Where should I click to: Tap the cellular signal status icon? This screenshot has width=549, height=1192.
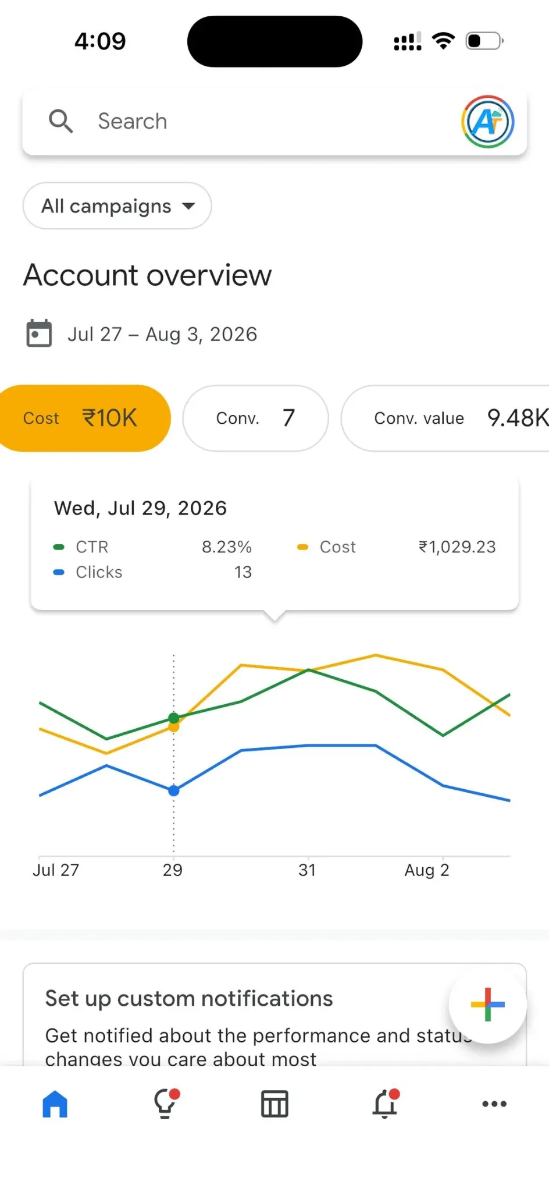(x=408, y=41)
